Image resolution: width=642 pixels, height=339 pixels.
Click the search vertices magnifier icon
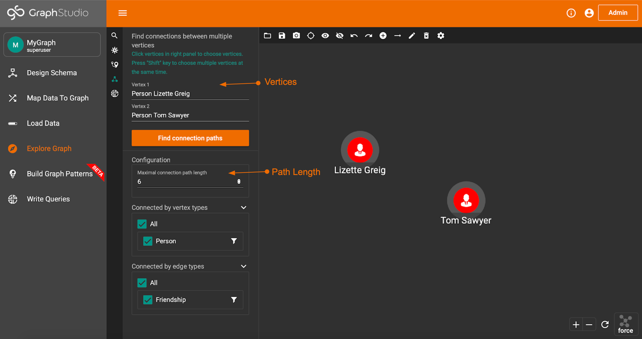click(114, 35)
